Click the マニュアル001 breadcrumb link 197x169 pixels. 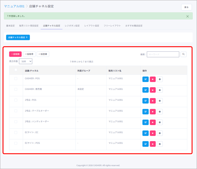(14, 6)
